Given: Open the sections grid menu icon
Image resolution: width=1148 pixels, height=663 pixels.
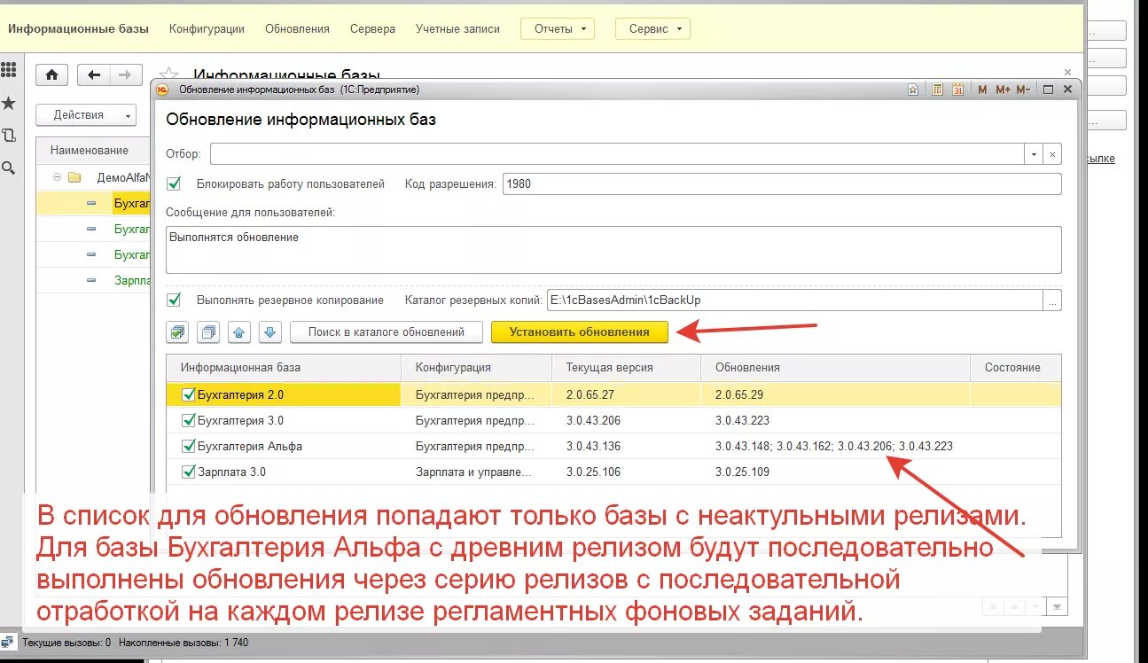Looking at the screenshot, I should tap(9, 70).
